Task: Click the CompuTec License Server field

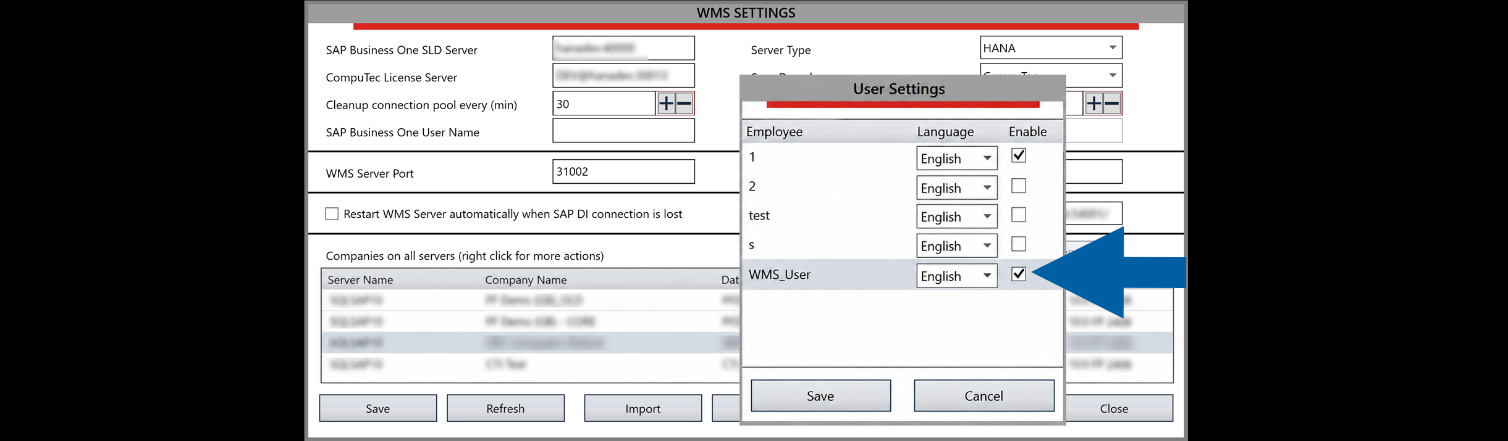Action: 623,75
